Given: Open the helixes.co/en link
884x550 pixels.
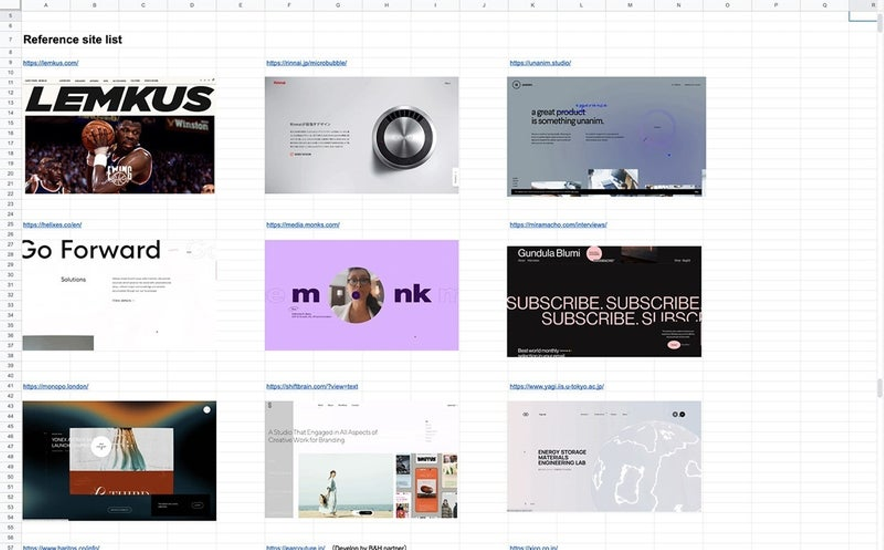Looking at the screenshot, I should coord(52,225).
